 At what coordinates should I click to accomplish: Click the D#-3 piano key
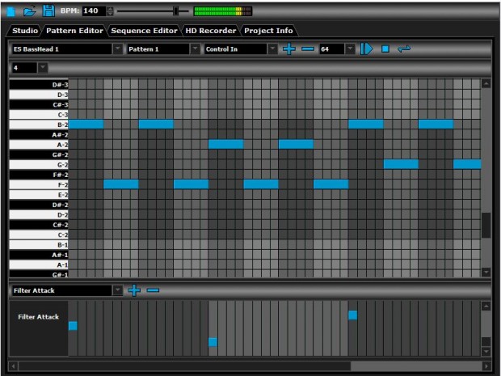(x=39, y=85)
